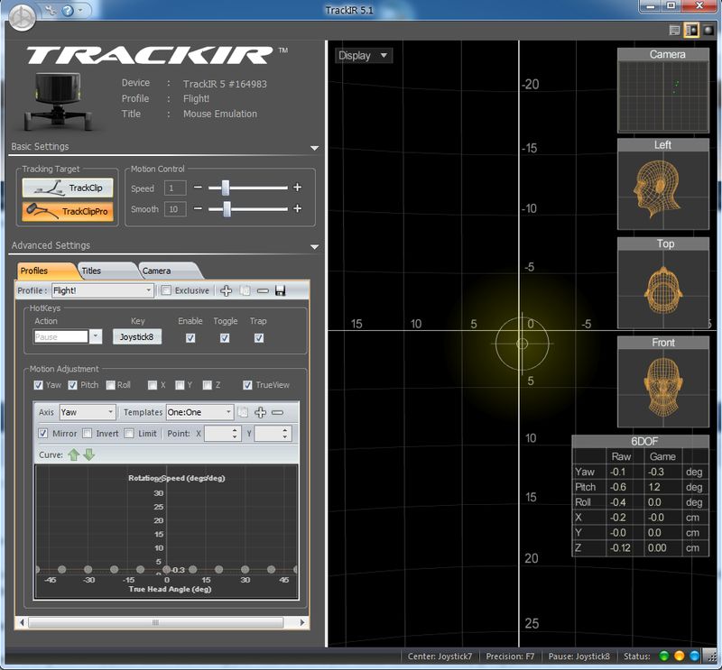The height and width of the screenshot is (670, 722).
Task: Click the right arrow of horizontal scrollbar
Action: click(x=302, y=622)
